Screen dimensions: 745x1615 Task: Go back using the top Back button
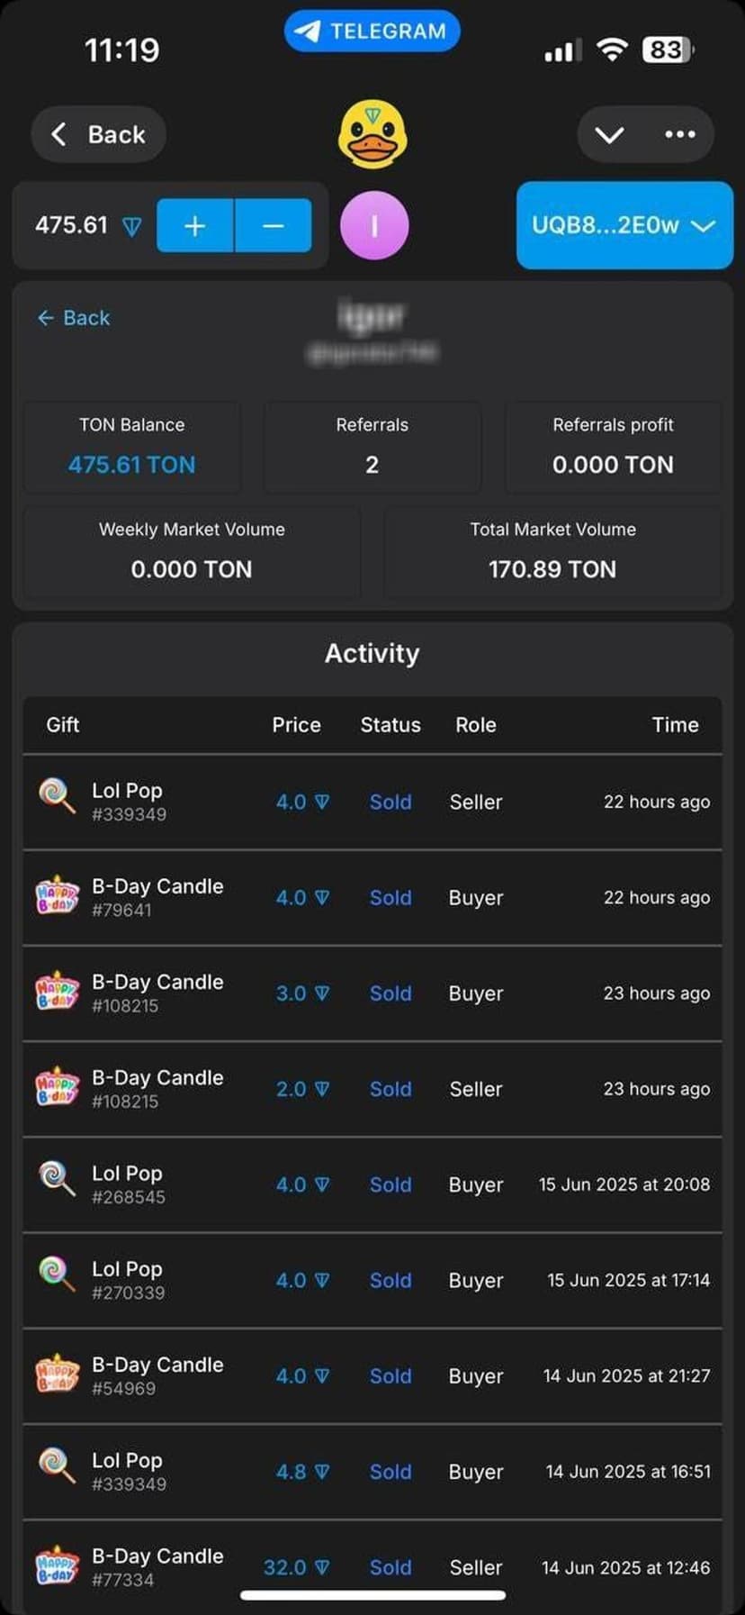(x=99, y=135)
